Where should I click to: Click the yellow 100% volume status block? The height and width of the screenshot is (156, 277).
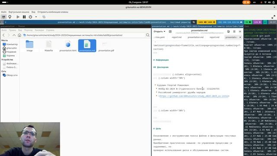click(206, 22)
